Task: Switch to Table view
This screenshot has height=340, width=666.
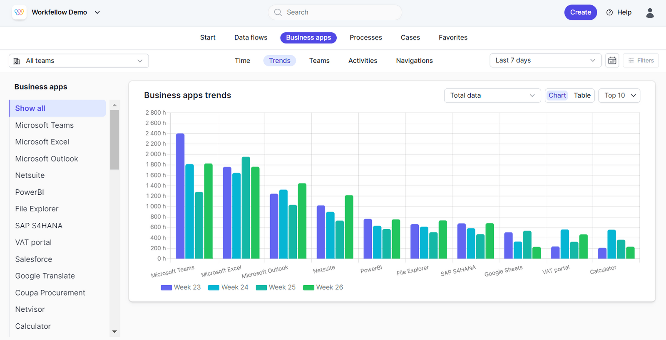Action: (x=582, y=95)
